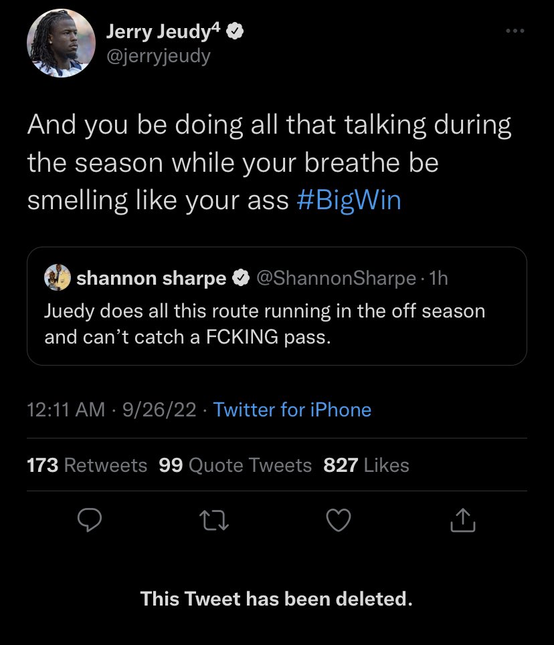Tap the reply speech bubble icon

tap(88, 520)
